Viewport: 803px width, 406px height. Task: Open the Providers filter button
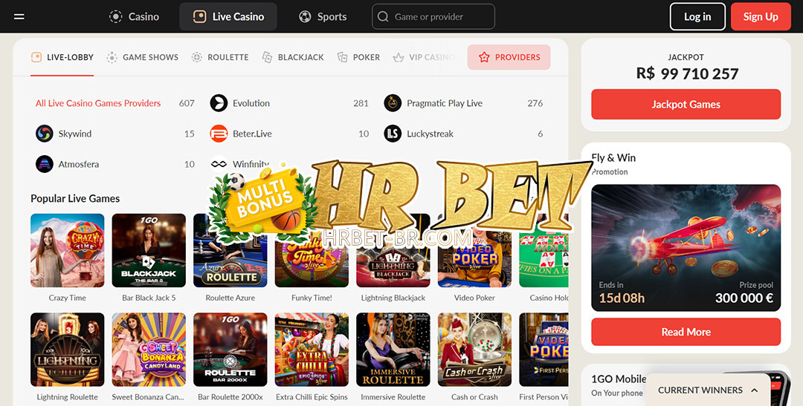tap(509, 57)
